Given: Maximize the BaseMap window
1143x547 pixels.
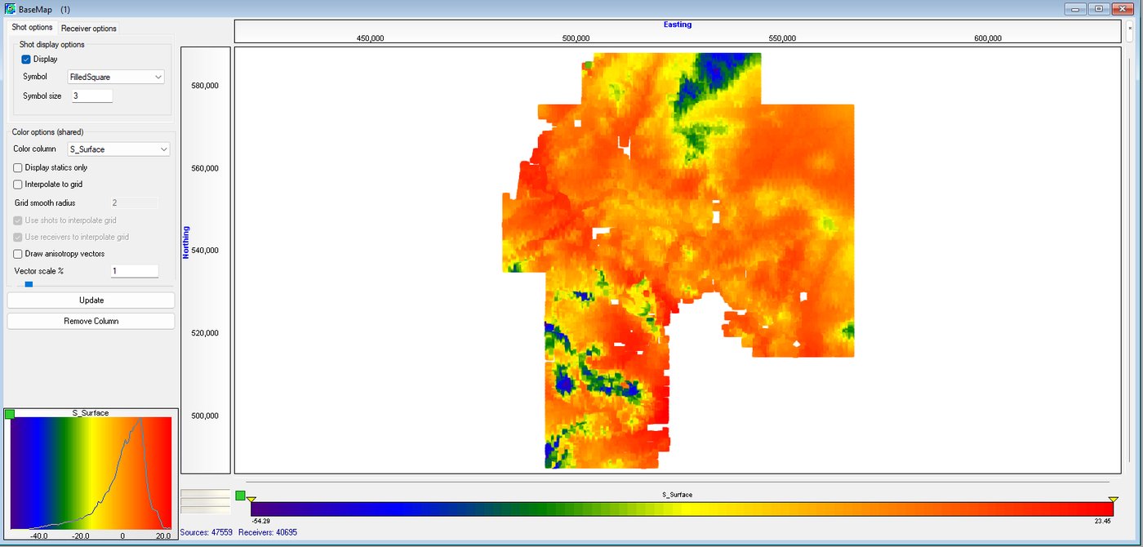Looking at the screenshot, I should (x=1098, y=9).
